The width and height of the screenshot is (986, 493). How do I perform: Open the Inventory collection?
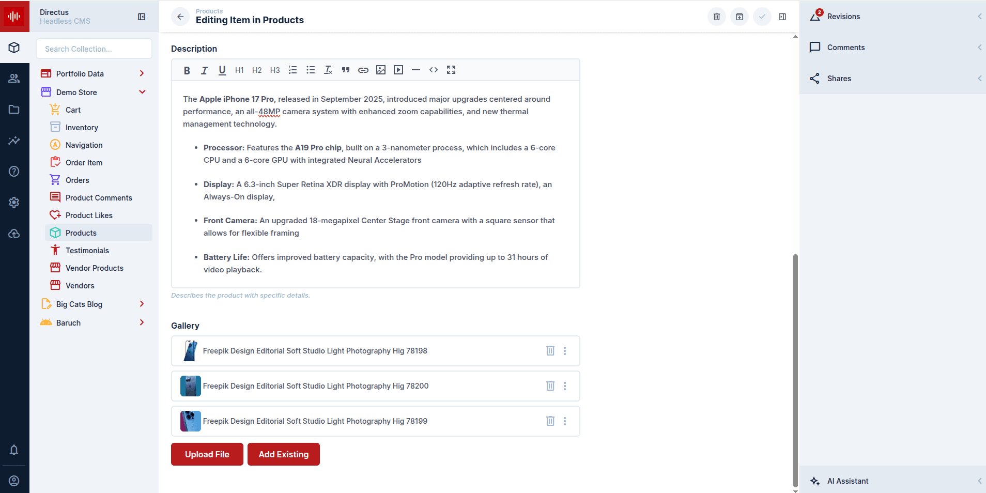pos(99,128)
